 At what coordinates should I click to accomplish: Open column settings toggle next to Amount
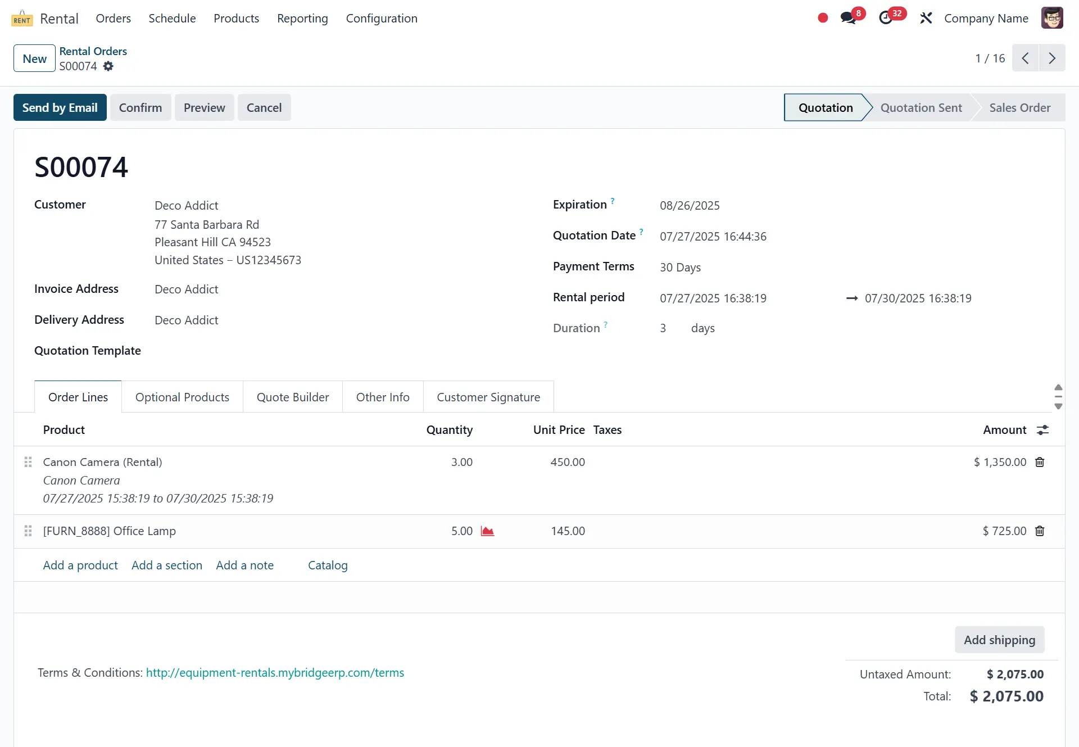click(x=1042, y=430)
